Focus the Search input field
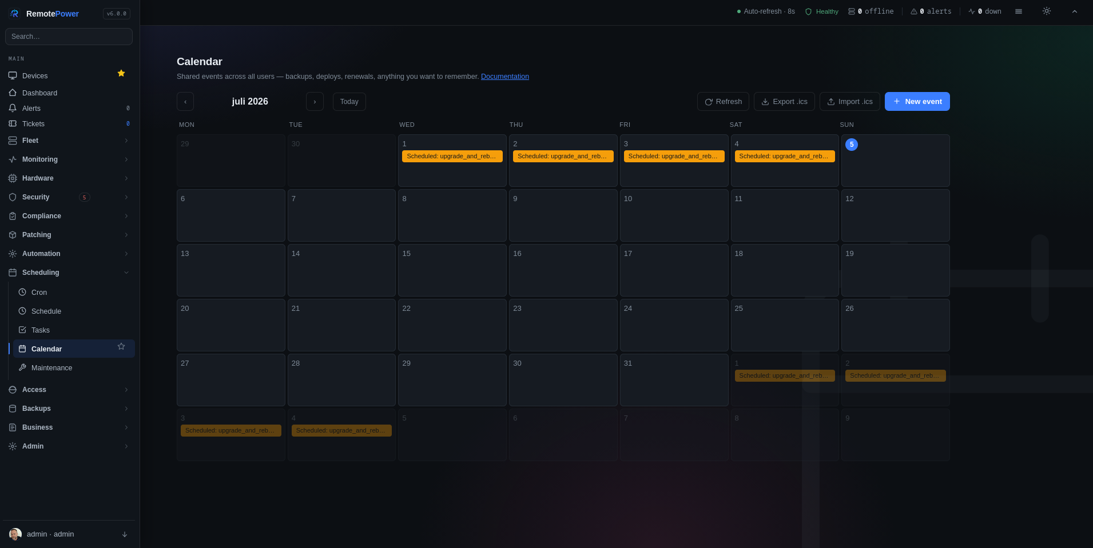 (x=69, y=37)
